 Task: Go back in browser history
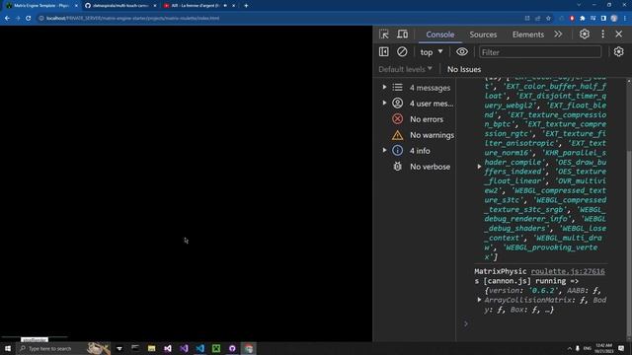coord(7,18)
